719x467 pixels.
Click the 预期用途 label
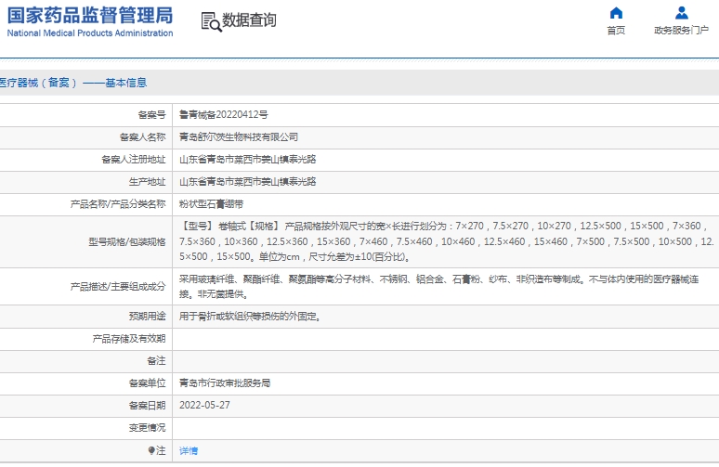pos(147,317)
